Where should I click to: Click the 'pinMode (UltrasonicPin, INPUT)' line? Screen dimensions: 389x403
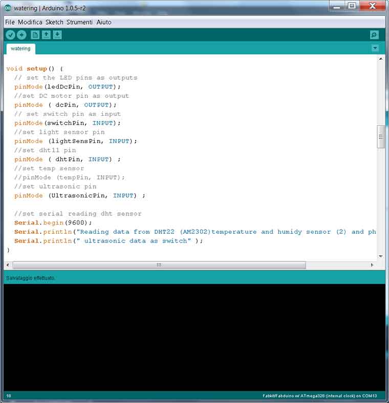pos(80,195)
